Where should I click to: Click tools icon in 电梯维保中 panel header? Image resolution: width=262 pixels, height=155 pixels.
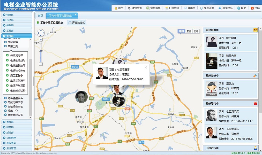pyautogui.click(x=255, y=30)
